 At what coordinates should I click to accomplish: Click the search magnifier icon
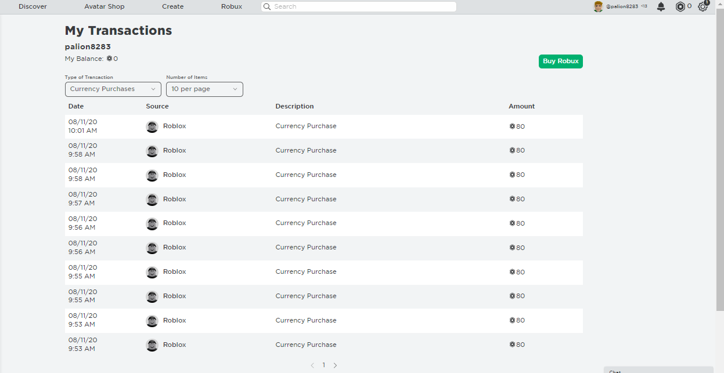pyautogui.click(x=267, y=6)
